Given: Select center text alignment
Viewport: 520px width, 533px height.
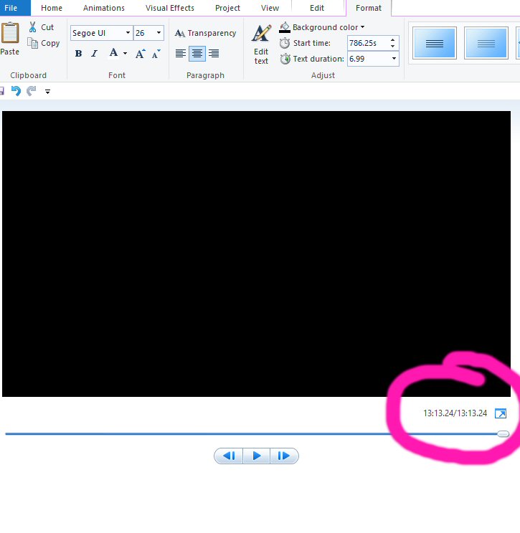Looking at the screenshot, I should (197, 54).
